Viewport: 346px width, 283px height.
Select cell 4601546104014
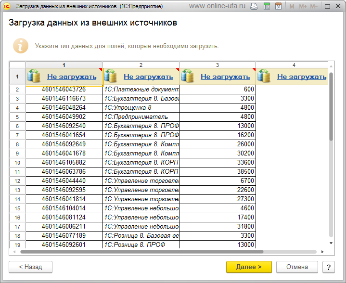[64, 208]
